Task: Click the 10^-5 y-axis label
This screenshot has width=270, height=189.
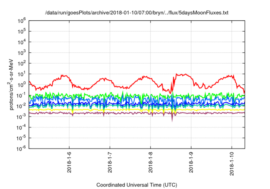Action: point(21,138)
